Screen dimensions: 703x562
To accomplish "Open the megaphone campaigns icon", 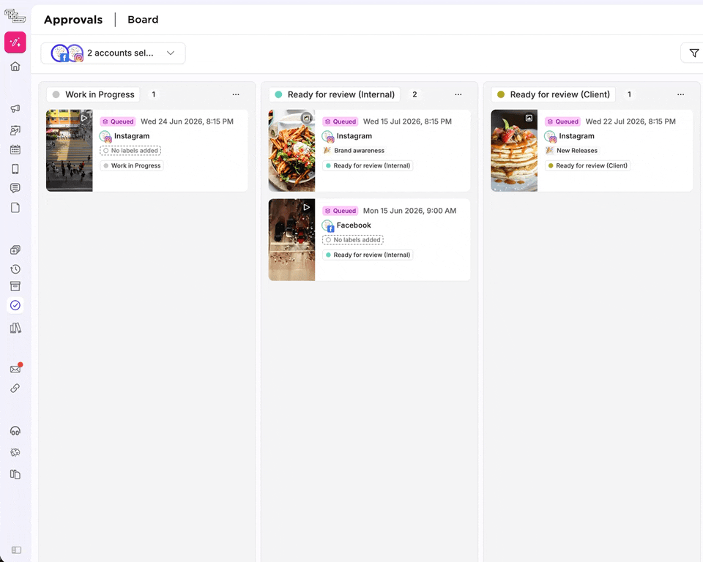I will [15, 108].
